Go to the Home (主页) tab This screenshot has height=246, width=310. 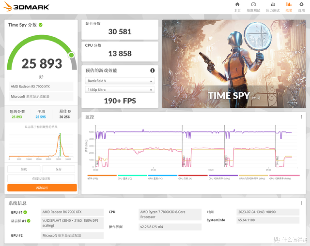(x=237, y=7)
